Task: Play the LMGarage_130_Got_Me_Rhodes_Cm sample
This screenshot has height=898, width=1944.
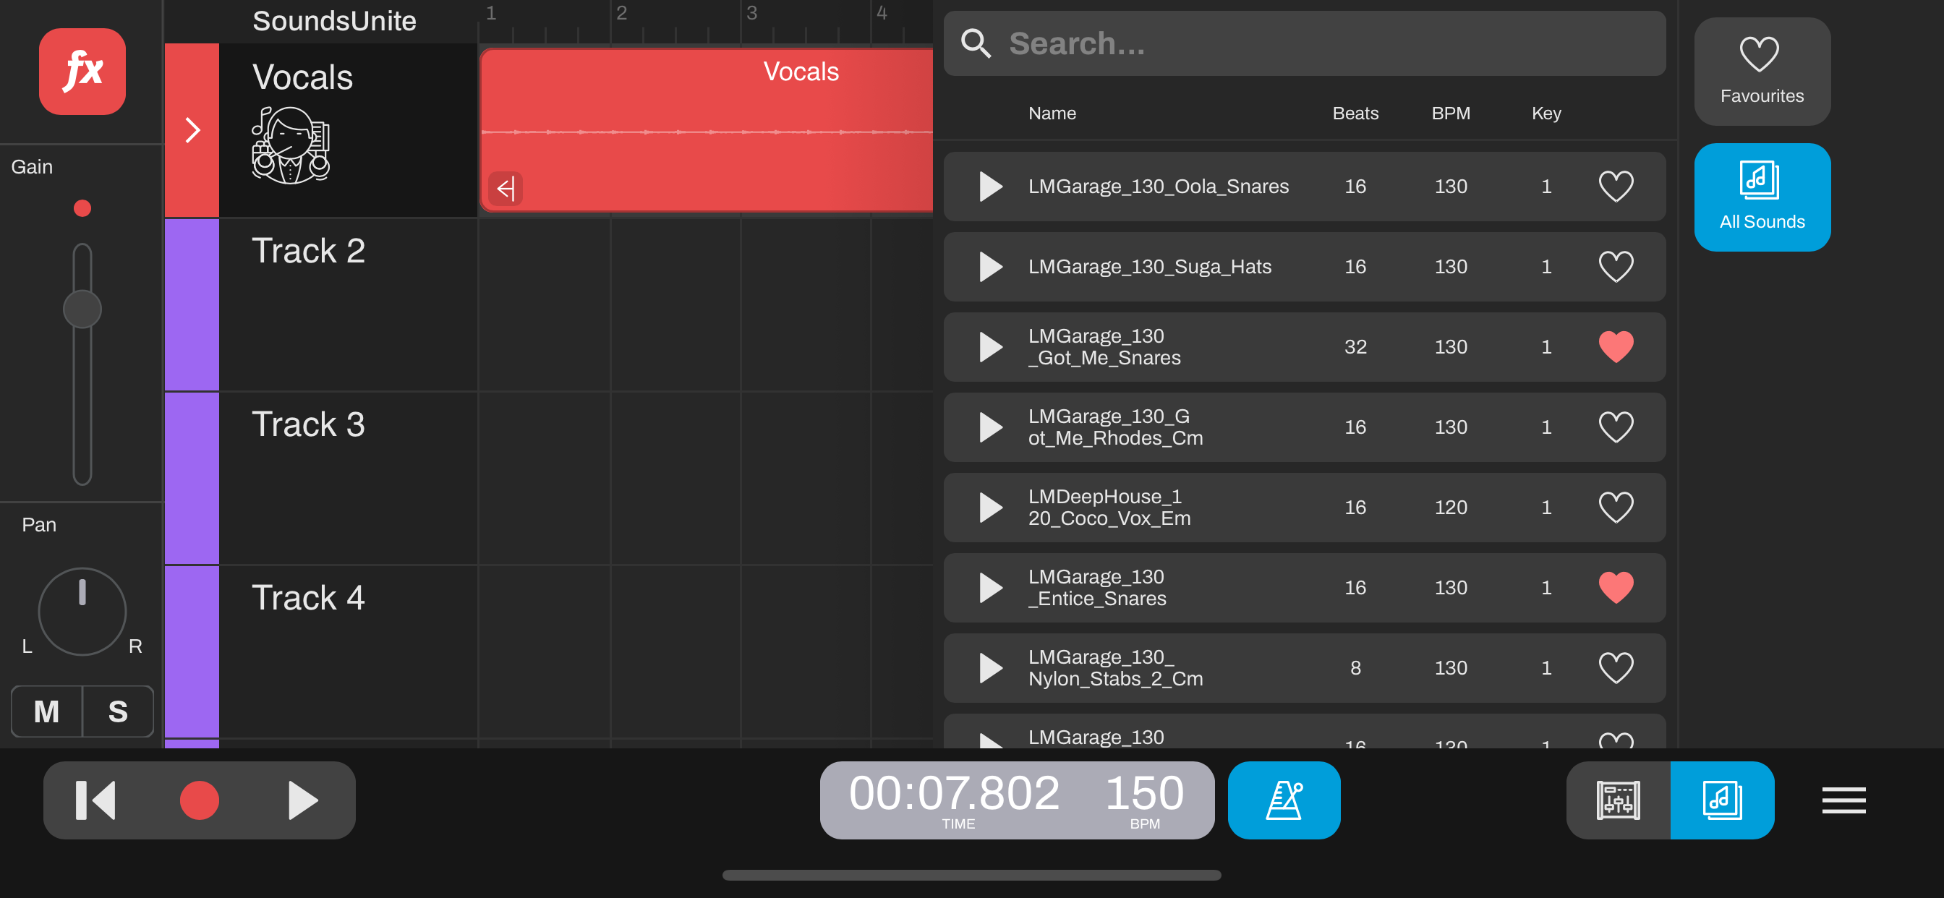Action: (x=990, y=427)
